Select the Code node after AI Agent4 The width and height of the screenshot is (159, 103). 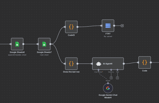click(145, 62)
